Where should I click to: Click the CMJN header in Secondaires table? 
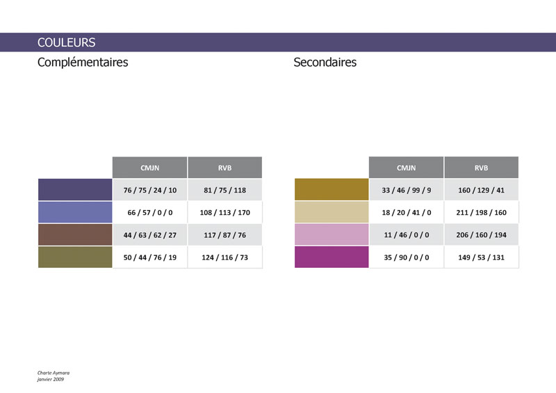click(x=406, y=168)
